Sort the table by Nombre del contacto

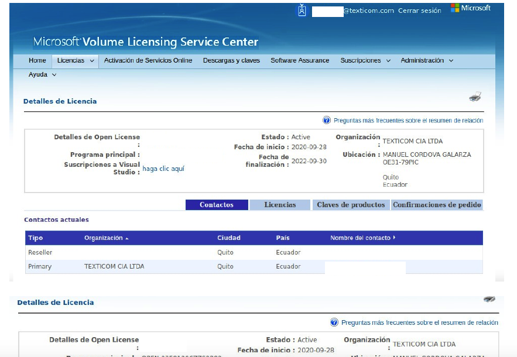362,238
